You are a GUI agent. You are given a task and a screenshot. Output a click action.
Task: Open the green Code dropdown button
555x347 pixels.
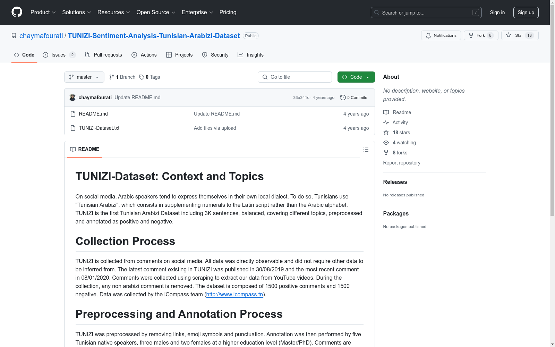pos(356,77)
